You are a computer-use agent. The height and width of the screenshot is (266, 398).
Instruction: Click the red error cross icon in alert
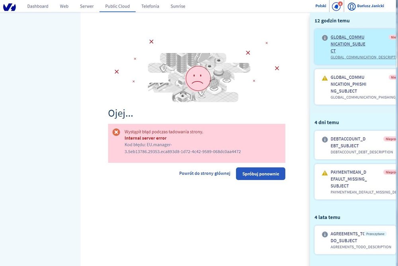(x=116, y=132)
